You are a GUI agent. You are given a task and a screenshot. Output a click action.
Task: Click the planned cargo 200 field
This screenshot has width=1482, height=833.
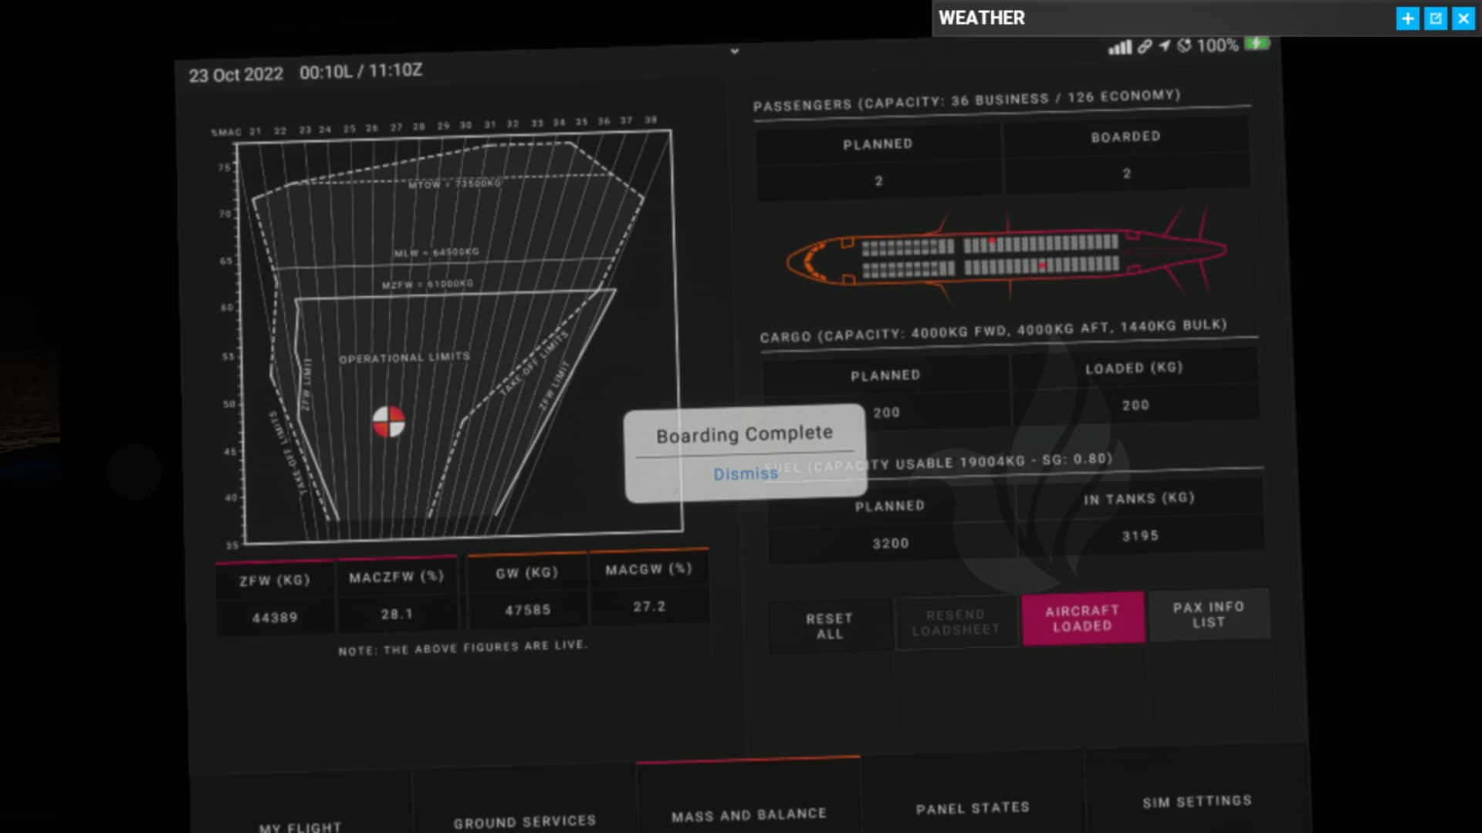click(x=886, y=413)
